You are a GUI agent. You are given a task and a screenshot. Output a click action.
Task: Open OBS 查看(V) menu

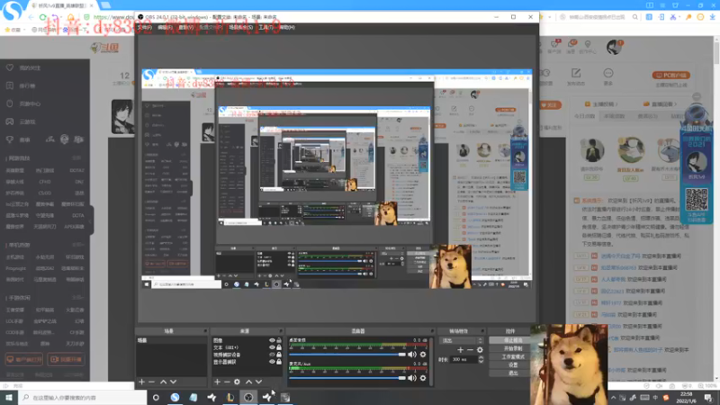pos(186,28)
